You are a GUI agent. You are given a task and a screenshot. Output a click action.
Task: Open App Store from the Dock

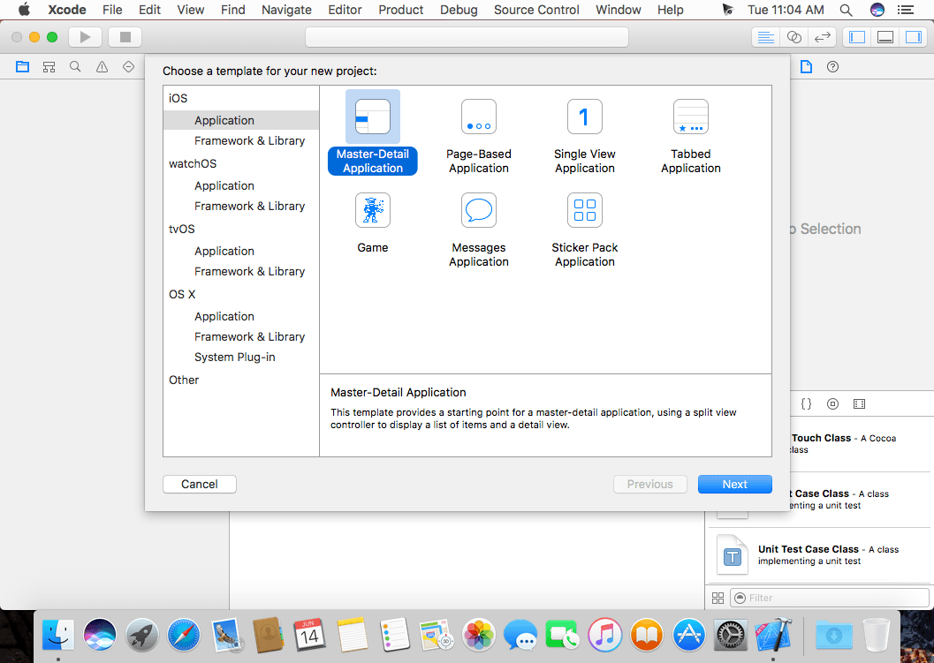click(689, 635)
